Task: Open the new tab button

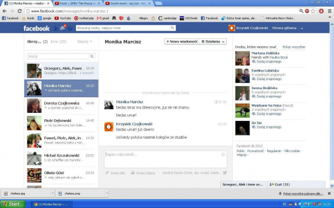Action: (158, 3)
